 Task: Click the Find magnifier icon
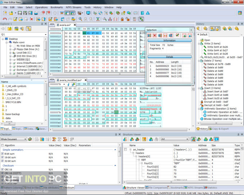tap(80, 19)
